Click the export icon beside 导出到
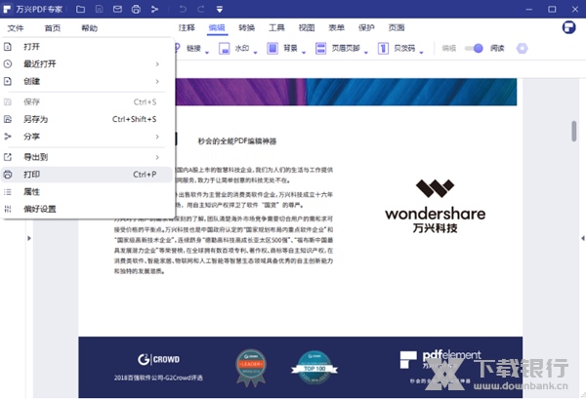Screen dimensions: 586x399 [x=8, y=157]
